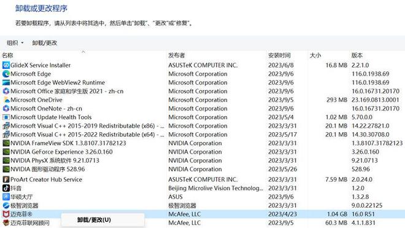The height and width of the screenshot is (228, 405).
Task: Select Visual C++ 2015-2022 Redistributable (x64)
Action: pos(87,135)
